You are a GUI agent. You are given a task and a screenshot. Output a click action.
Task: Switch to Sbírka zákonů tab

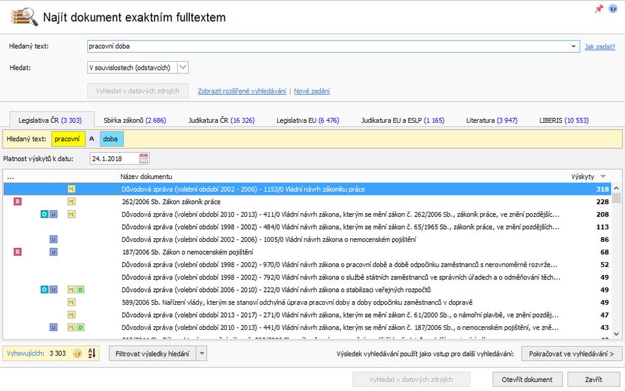click(x=135, y=120)
